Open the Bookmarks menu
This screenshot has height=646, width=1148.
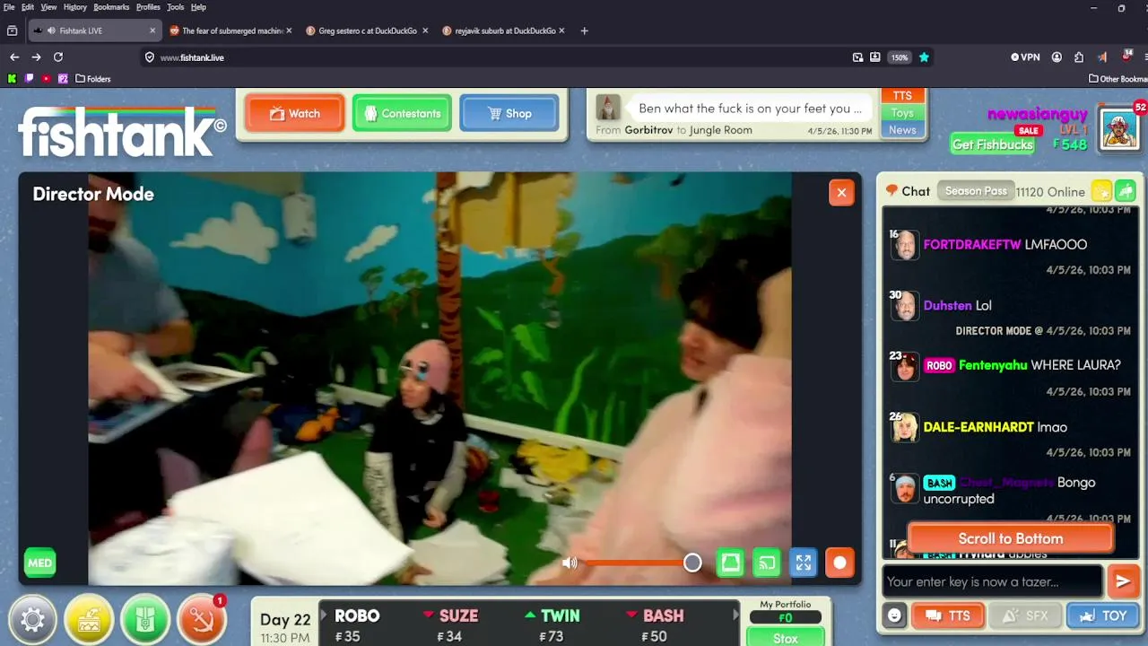click(111, 7)
